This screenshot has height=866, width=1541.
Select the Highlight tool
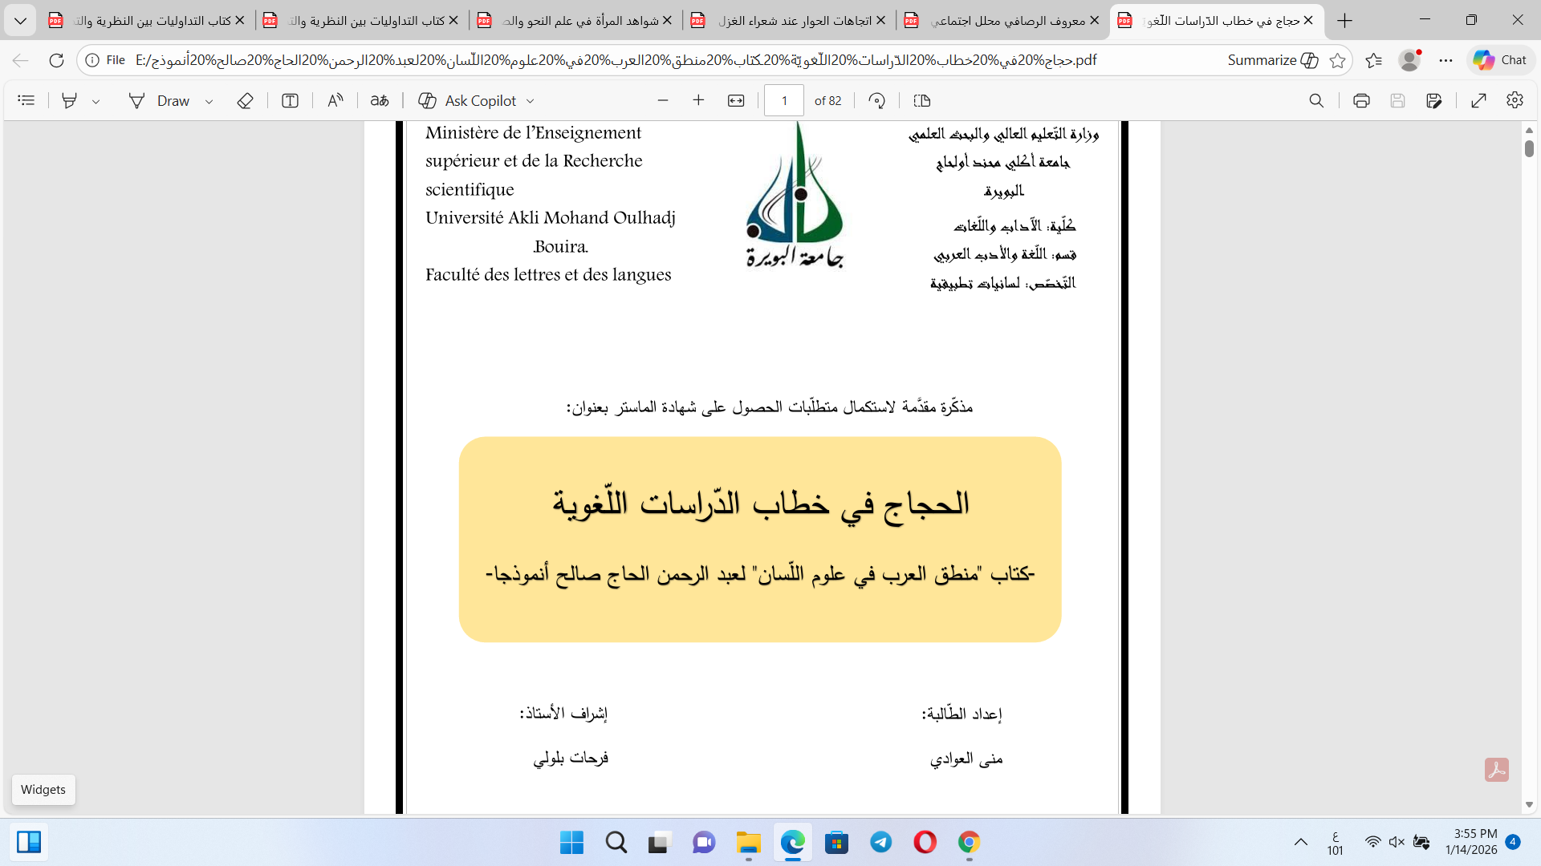[70, 100]
